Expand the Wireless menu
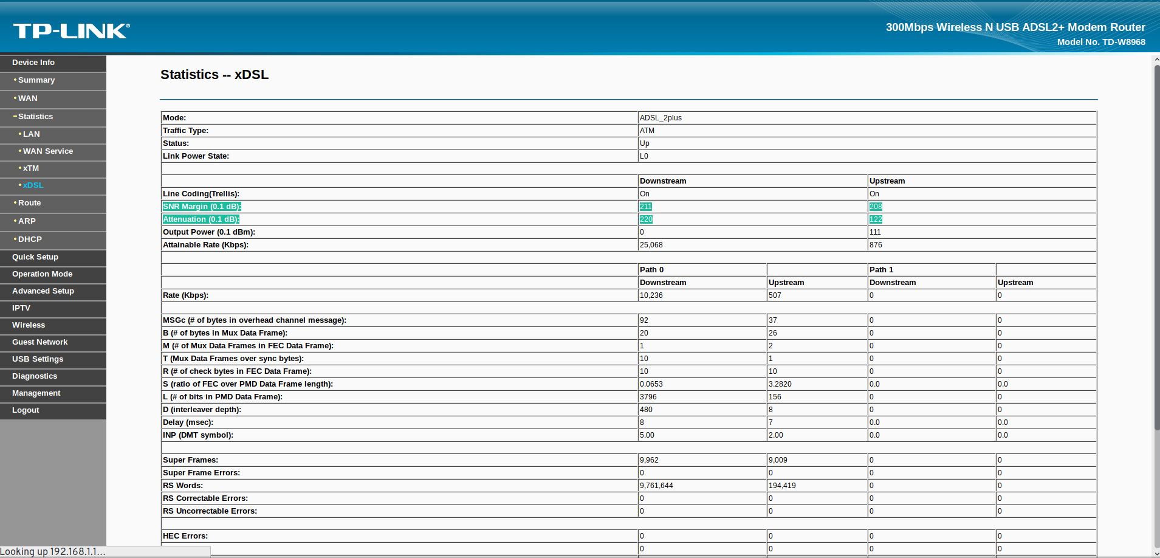 point(29,325)
